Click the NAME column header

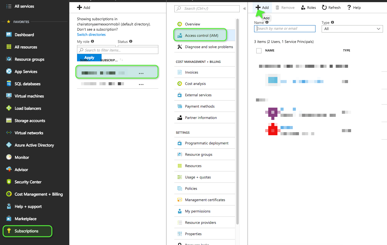(270, 51)
